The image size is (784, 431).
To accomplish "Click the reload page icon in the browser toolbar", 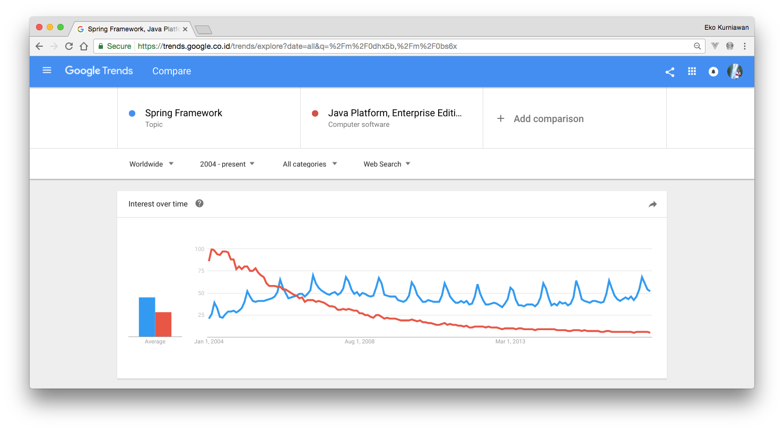I will coord(68,46).
